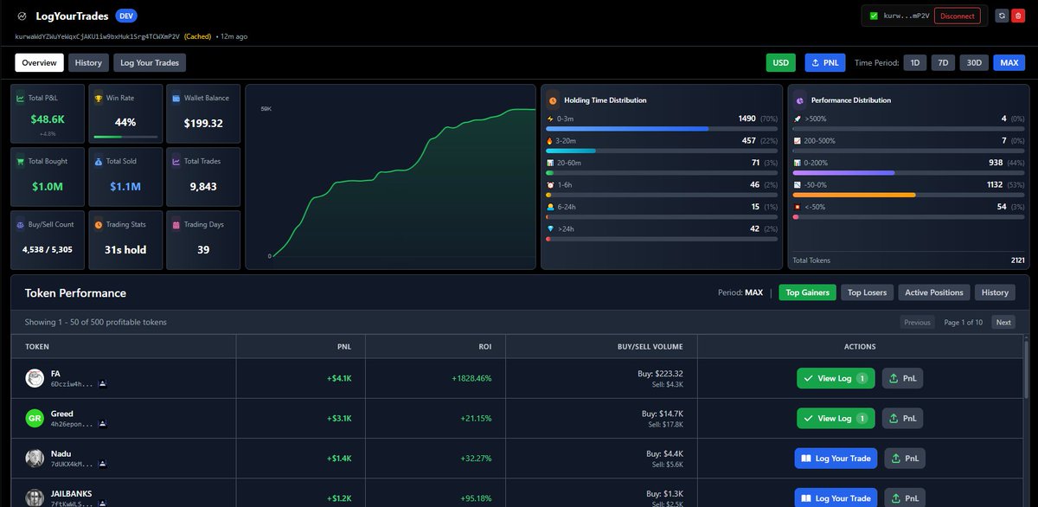Image resolution: width=1038 pixels, height=507 pixels.
Task: Click the refresh data icon button
Action: [1002, 16]
